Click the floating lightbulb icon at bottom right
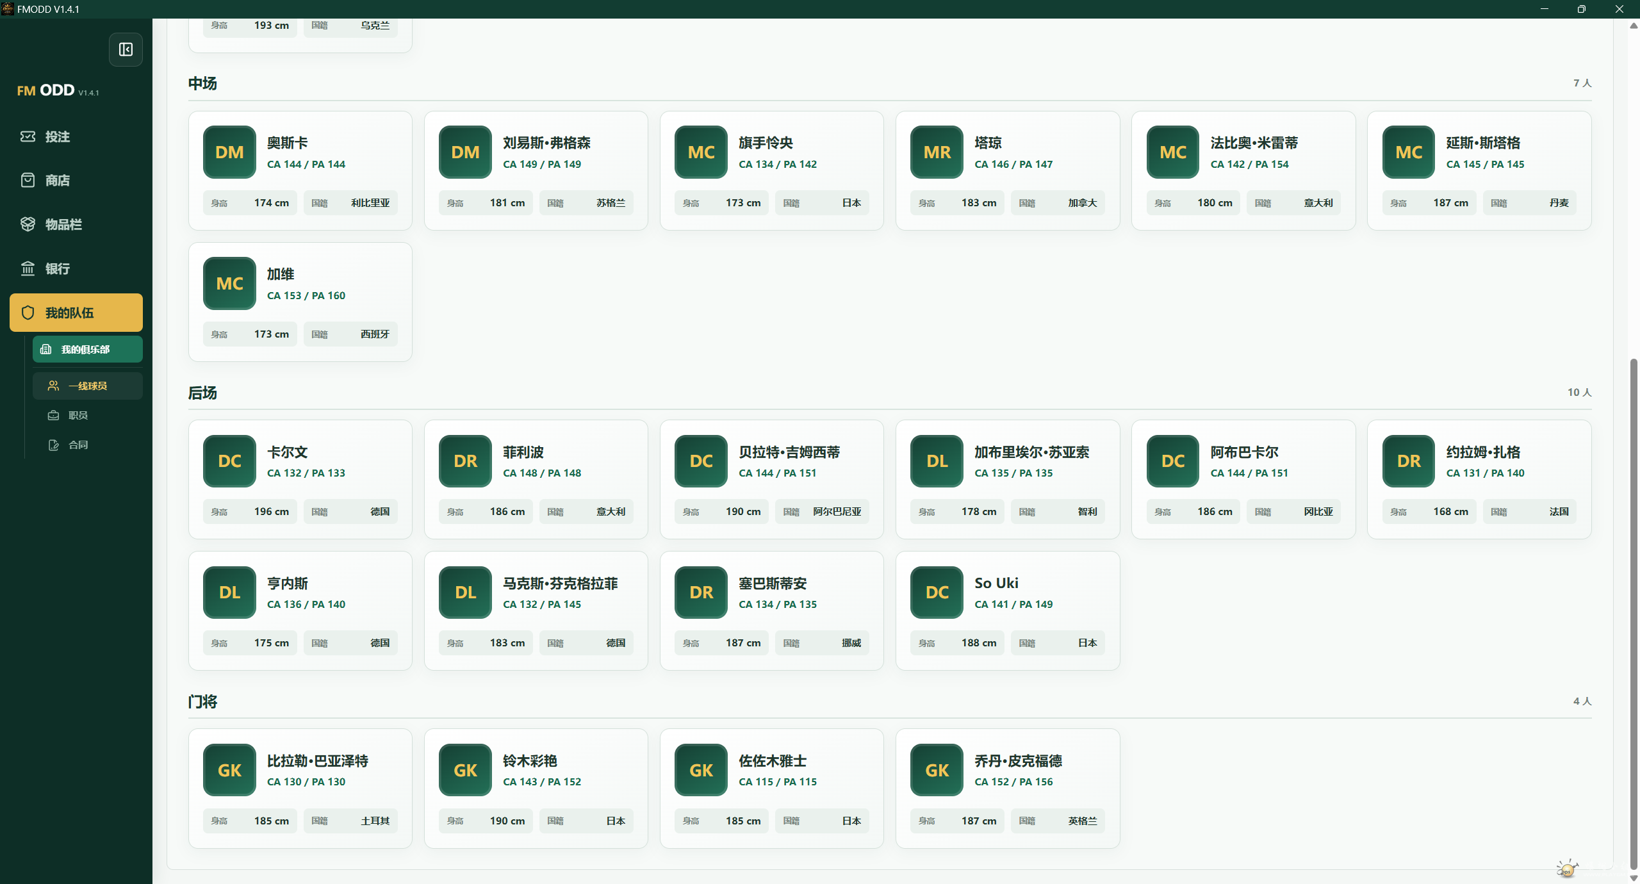Viewport: 1640px width, 884px height. tap(1567, 869)
